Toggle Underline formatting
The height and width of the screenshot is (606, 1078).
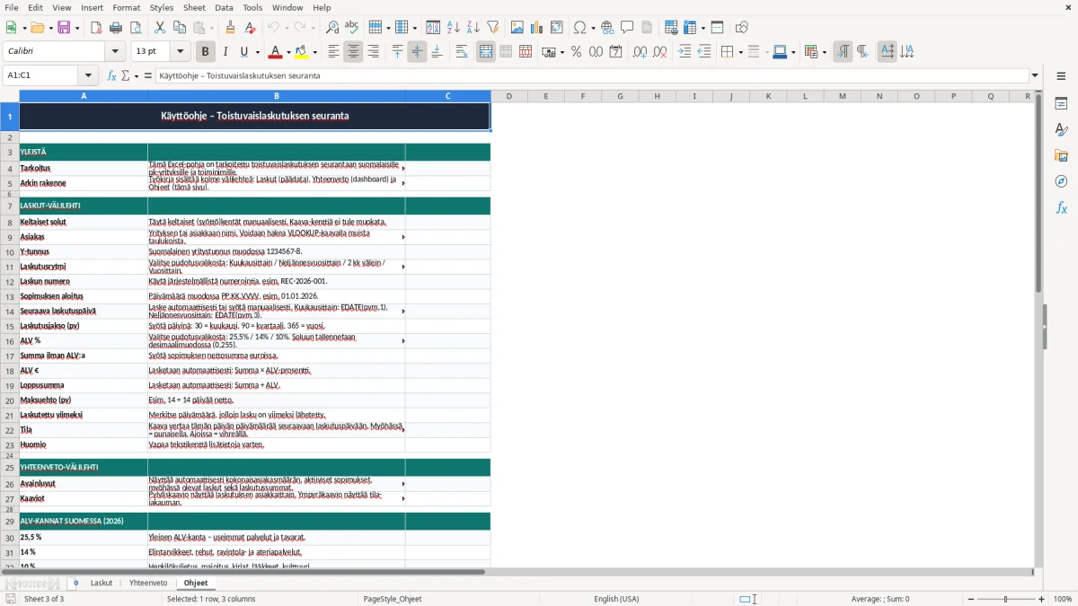click(244, 52)
